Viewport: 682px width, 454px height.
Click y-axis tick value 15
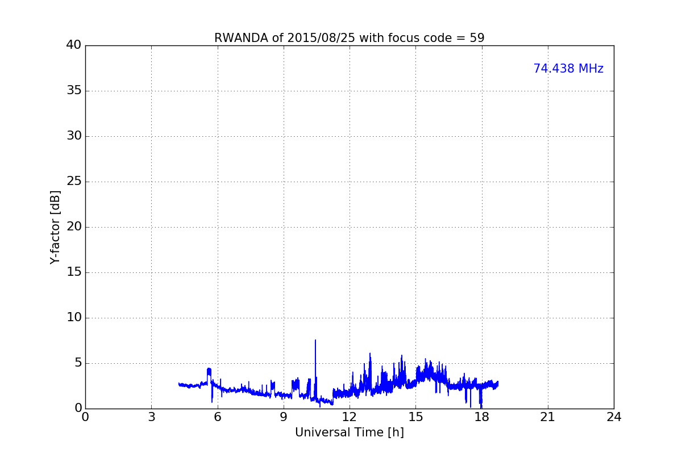(74, 272)
